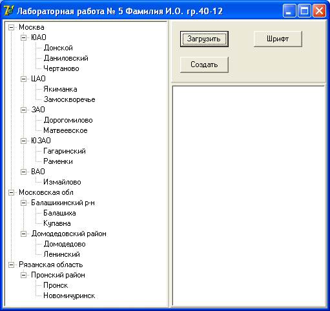This screenshot has height=311, width=330.
Task: Click the Создать button
Action: (x=204, y=65)
